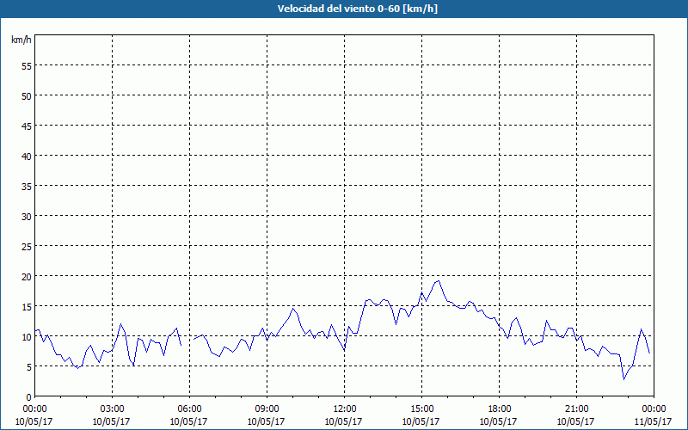Click the y-axis label '25'

tap(27, 246)
